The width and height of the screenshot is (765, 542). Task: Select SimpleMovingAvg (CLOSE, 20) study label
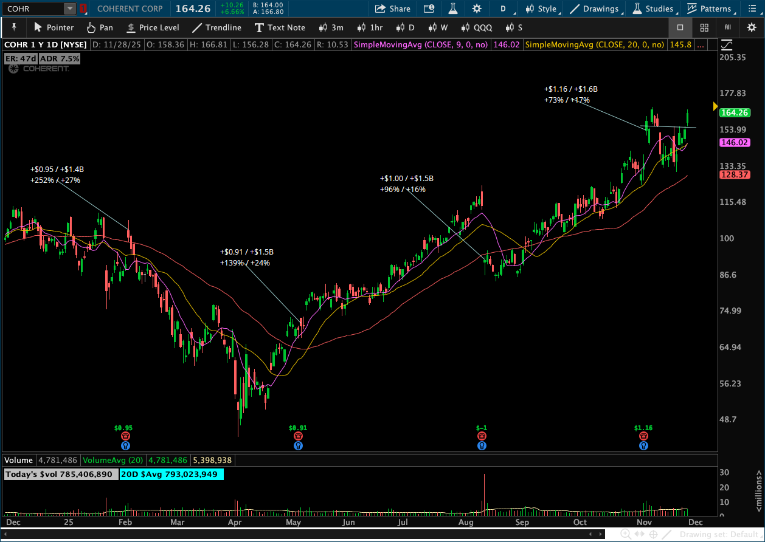pyautogui.click(x=595, y=45)
